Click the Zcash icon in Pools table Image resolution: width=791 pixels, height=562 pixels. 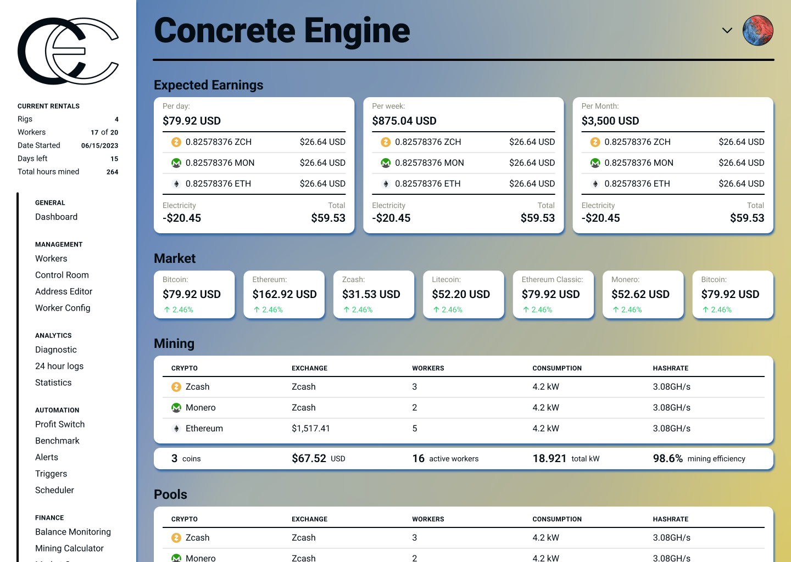click(176, 537)
